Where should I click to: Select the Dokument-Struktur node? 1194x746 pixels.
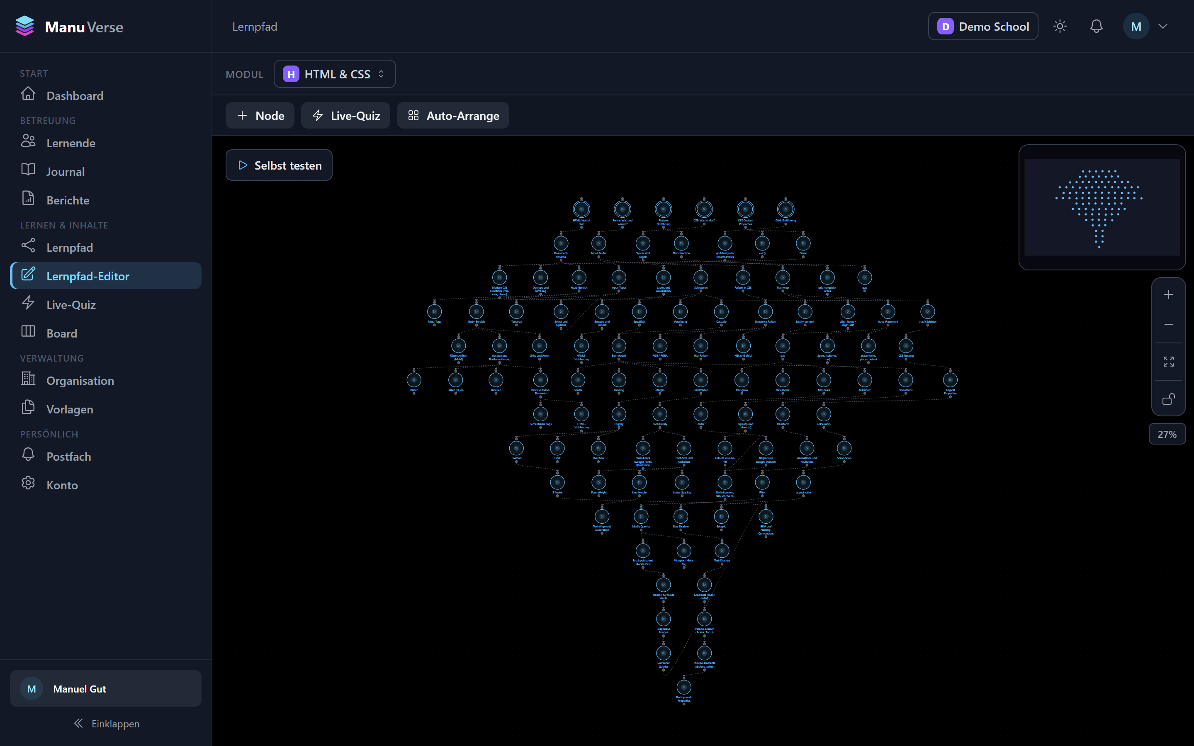click(561, 243)
